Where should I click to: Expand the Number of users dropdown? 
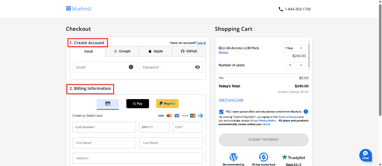296,65
